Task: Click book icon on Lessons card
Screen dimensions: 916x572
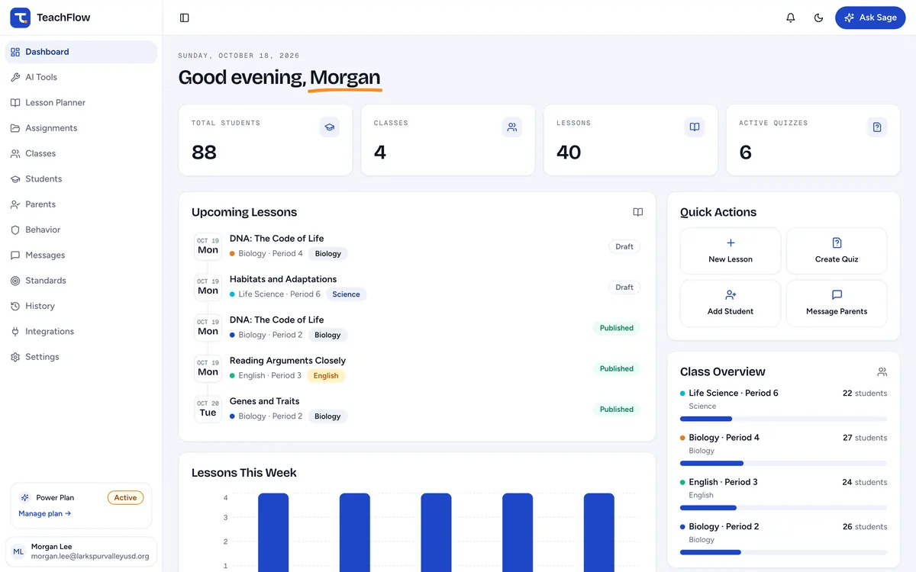Action: [695, 127]
